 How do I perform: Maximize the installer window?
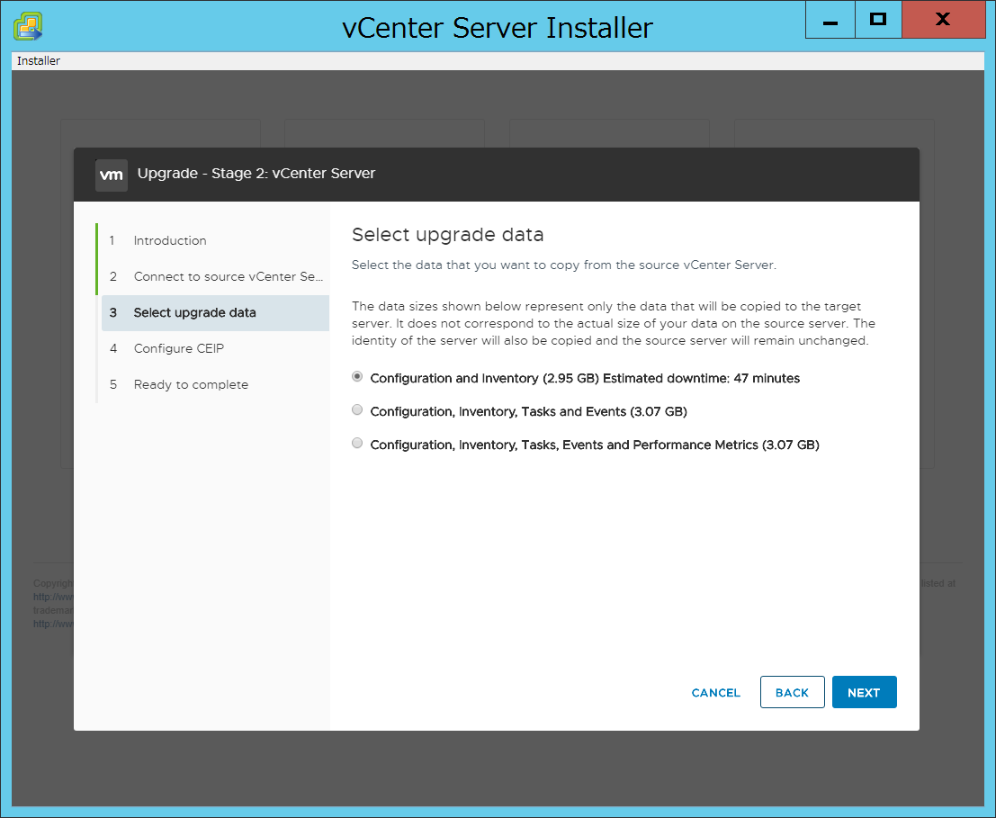pyautogui.click(x=878, y=21)
